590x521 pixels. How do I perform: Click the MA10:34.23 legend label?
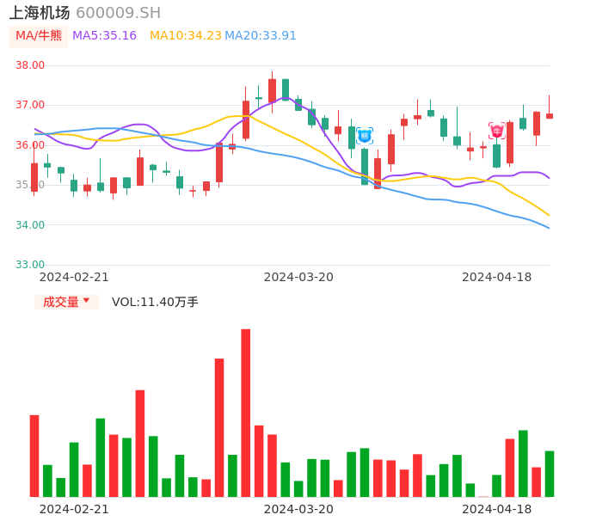click(185, 36)
